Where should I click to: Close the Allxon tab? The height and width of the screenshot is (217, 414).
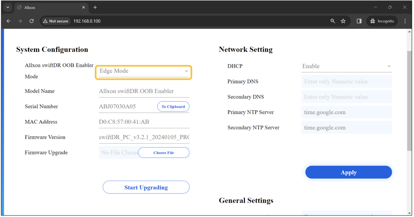84,7
